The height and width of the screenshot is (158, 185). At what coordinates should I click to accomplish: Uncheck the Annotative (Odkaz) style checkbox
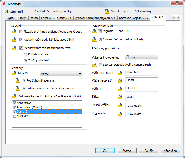[x=14, y=107]
